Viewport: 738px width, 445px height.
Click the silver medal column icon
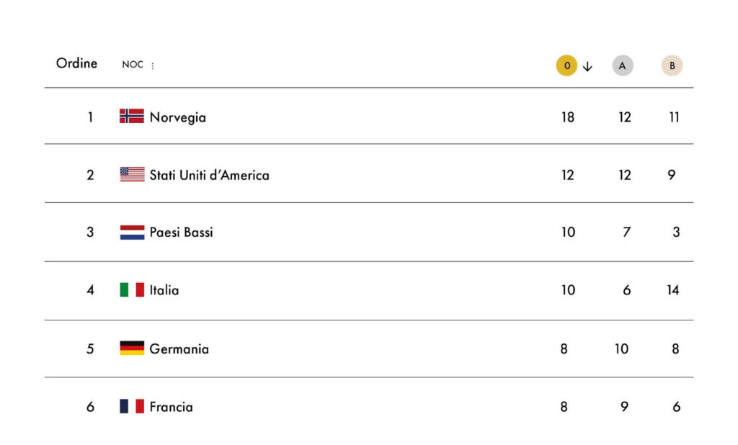click(x=623, y=66)
